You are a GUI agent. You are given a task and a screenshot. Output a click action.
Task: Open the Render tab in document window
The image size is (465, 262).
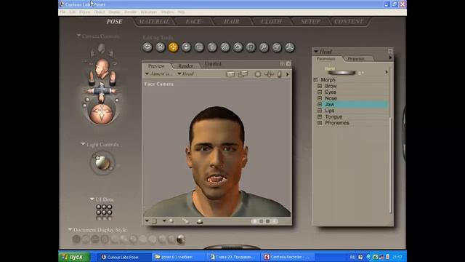[x=186, y=65]
